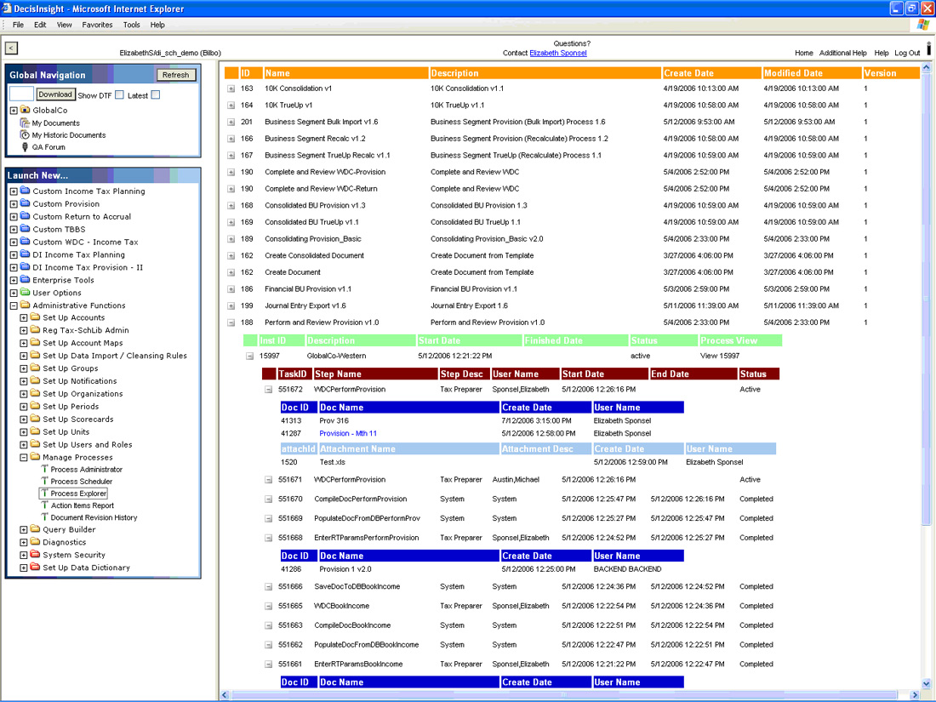Viewport: 936px width, 702px height.
Task: Click the Set Up Accounts folder icon
Action: [x=35, y=317]
